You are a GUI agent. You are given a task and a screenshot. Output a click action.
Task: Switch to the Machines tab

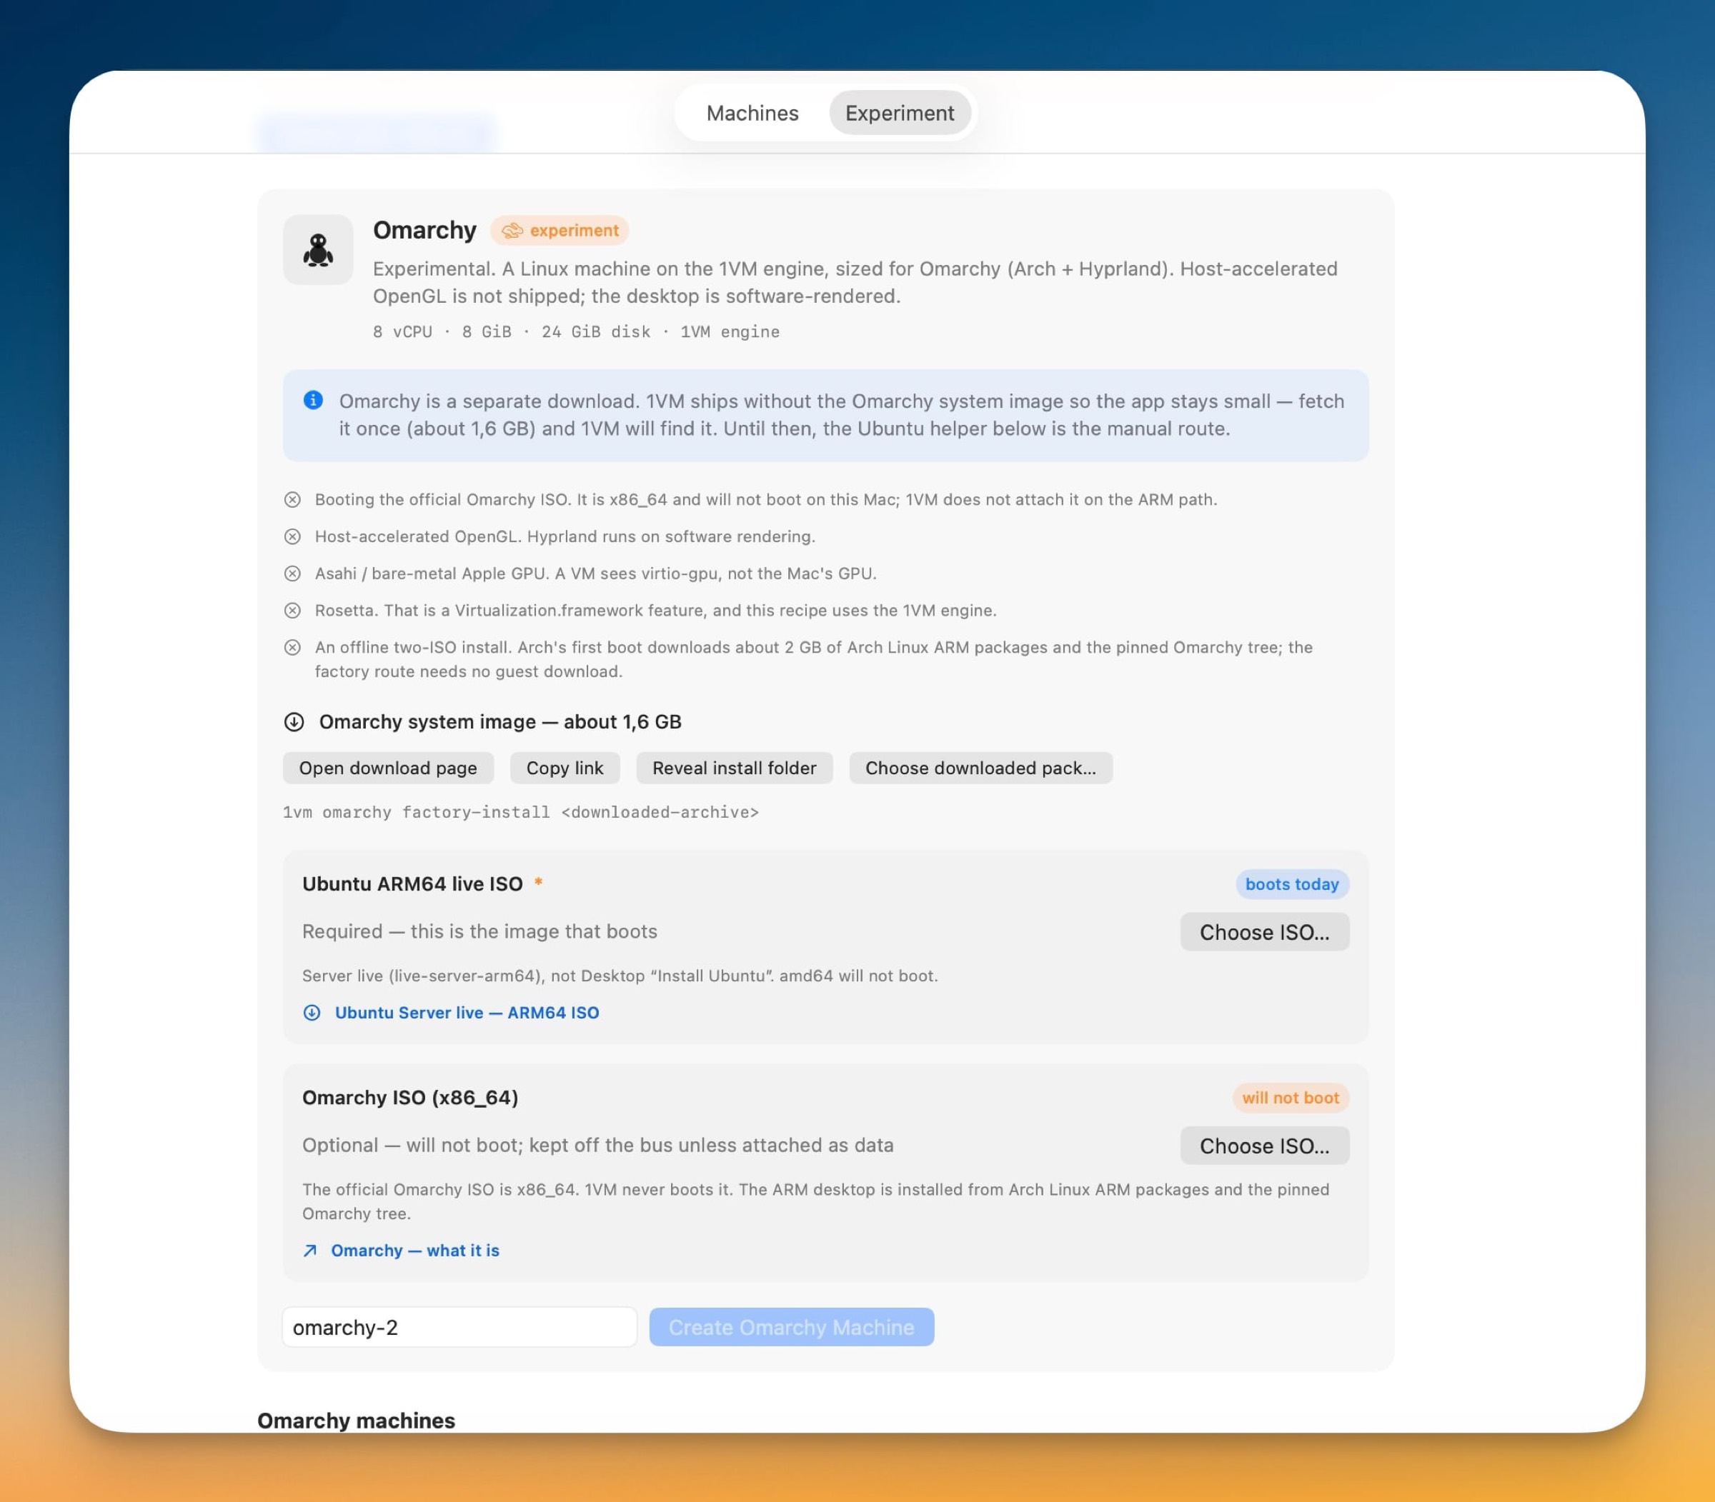click(x=752, y=113)
